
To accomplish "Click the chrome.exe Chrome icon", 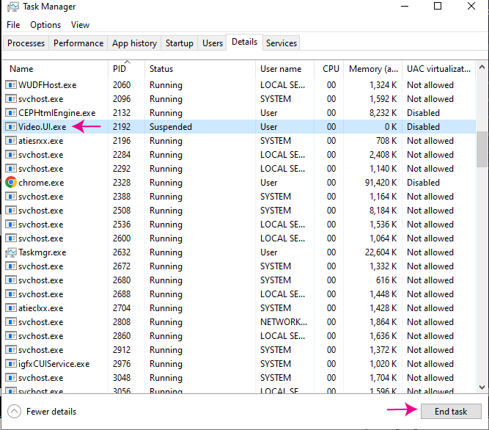I will [11, 182].
